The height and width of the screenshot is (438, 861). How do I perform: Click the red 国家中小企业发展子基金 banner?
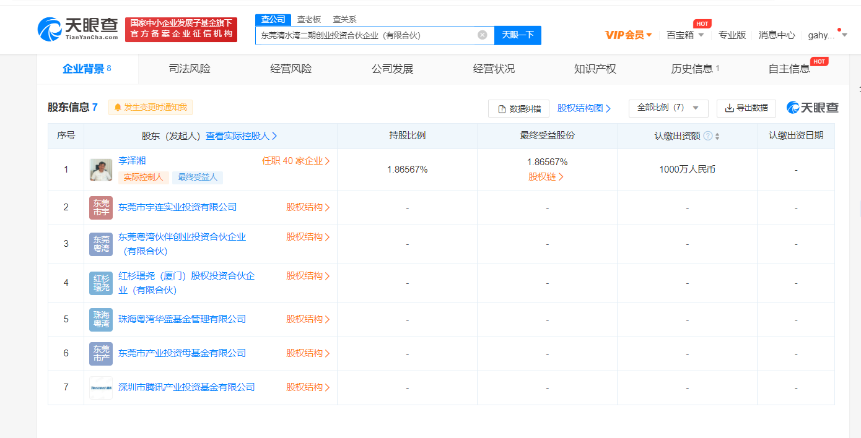point(181,29)
